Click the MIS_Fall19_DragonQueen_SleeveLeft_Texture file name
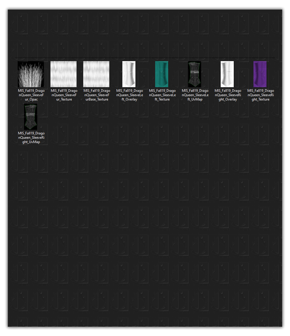 pyautogui.click(x=162, y=95)
